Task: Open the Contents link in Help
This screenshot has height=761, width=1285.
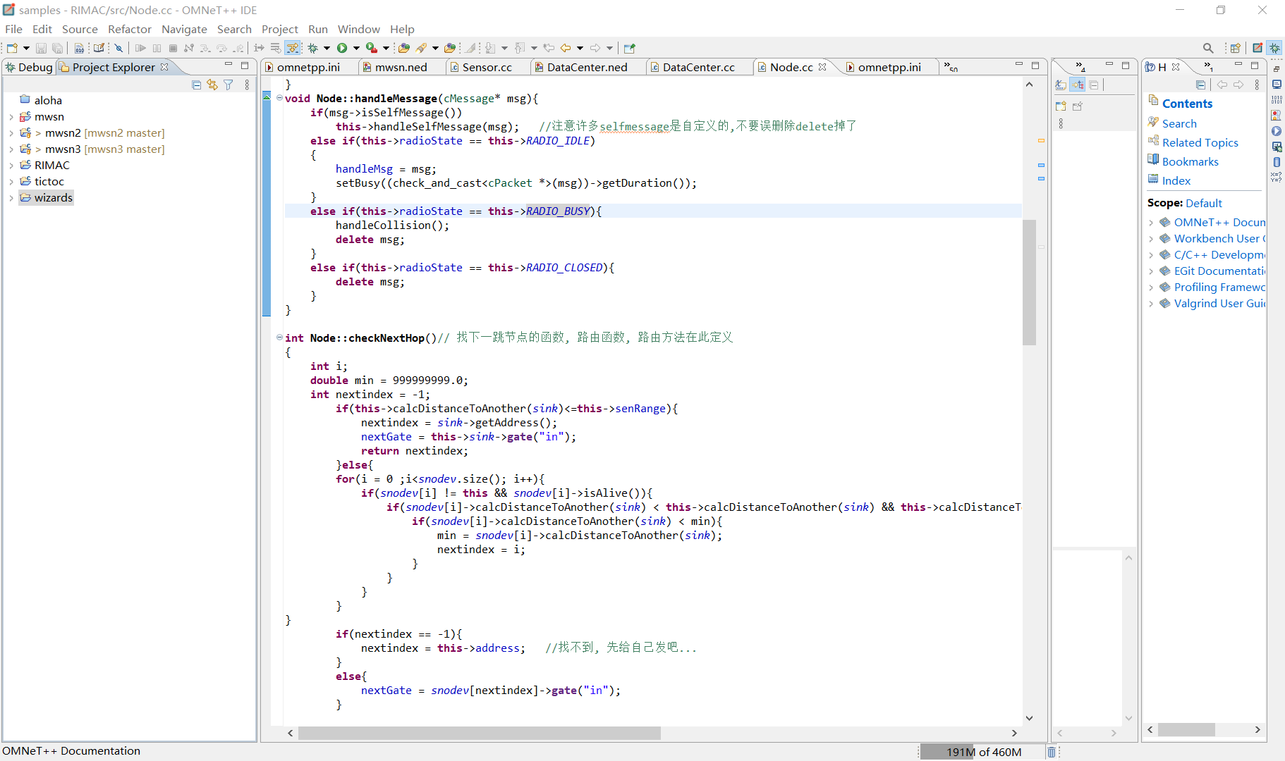Action: [x=1188, y=104]
